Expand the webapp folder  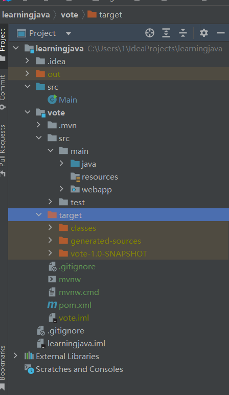coord(61,189)
